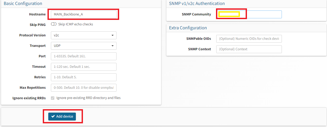Click the Max Repetitions label
This screenshot has width=327, height=127.
[33, 87]
